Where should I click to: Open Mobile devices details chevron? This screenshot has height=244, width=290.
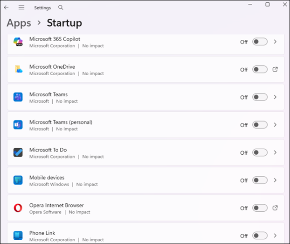[x=275, y=180]
